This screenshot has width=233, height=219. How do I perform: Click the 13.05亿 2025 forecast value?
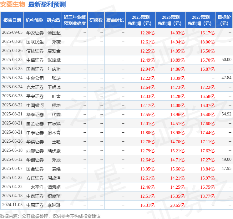pyautogui.click(x=147, y=169)
